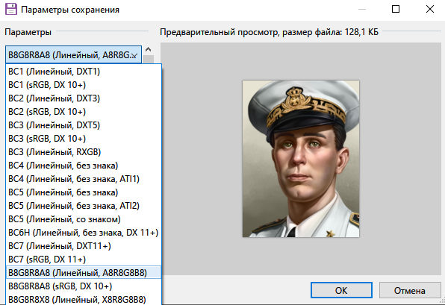
Task: Collapse the format combo box arrow
Action: [x=134, y=55]
